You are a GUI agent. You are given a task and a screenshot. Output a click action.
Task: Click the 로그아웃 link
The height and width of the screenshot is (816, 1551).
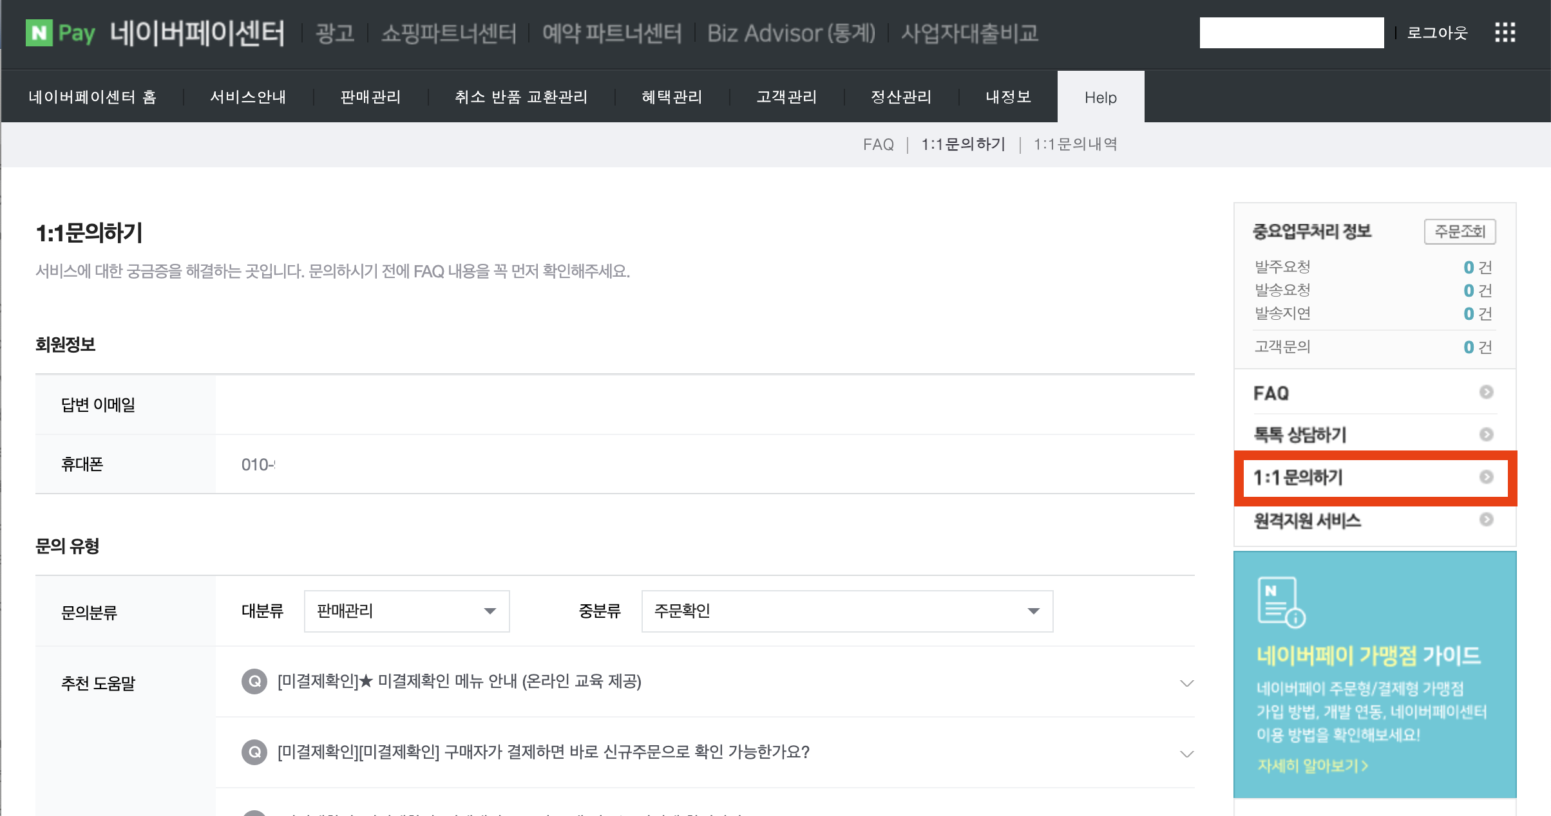pos(1437,33)
